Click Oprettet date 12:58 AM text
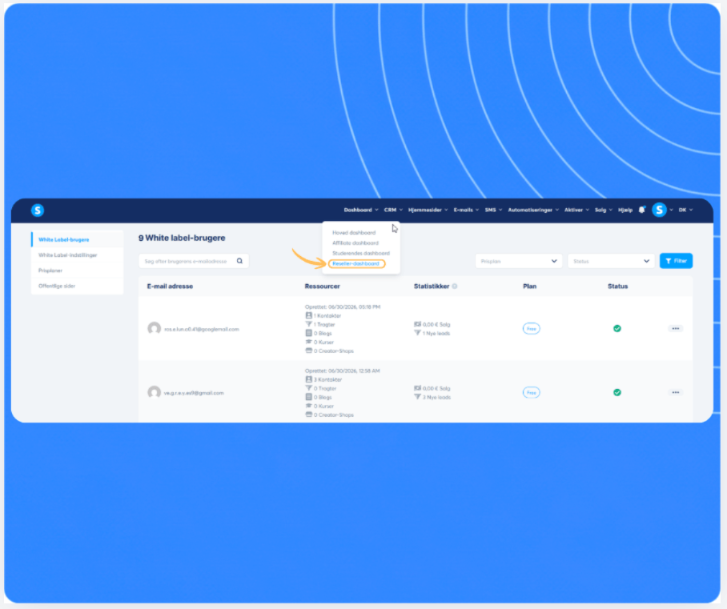 (342, 371)
